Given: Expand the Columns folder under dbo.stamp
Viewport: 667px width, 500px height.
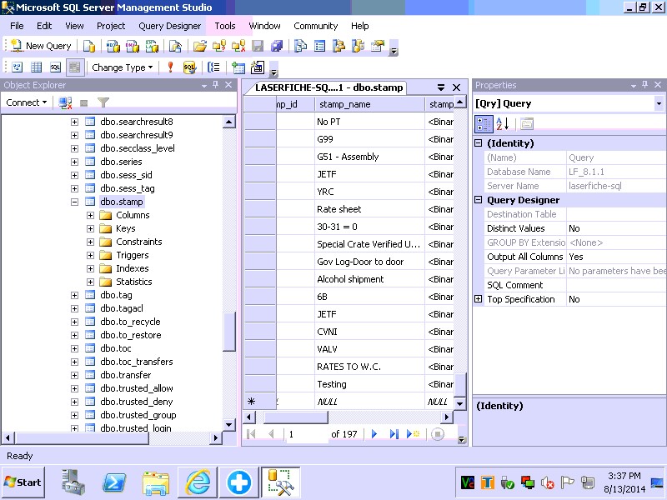Looking at the screenshot, I should tap(90, 215).
